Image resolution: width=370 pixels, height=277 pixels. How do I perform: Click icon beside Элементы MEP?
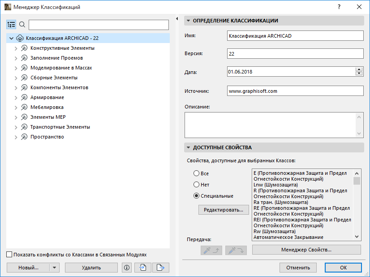[x=24, y=117]
